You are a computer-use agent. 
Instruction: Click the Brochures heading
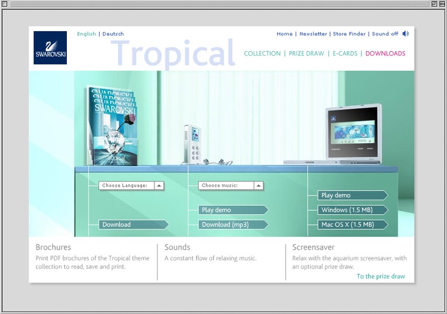click(54, 247)
